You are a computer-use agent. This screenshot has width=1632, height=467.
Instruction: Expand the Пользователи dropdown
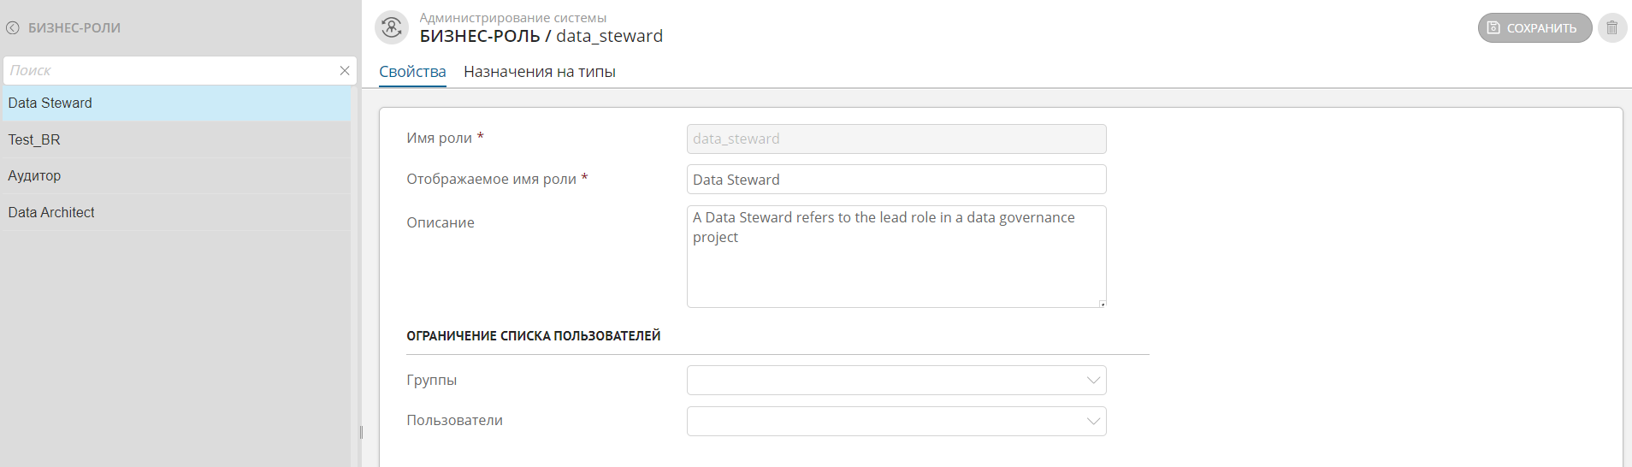1092,421
